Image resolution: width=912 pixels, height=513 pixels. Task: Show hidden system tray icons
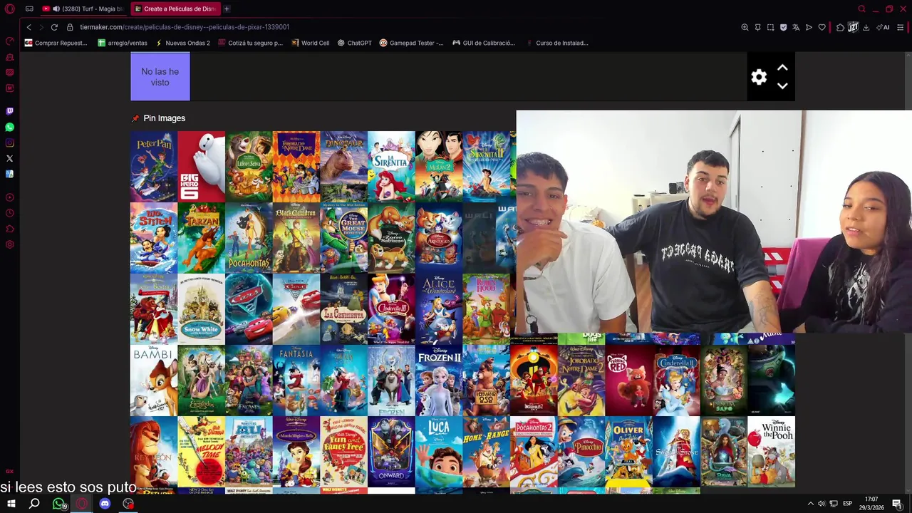[810, 504]
